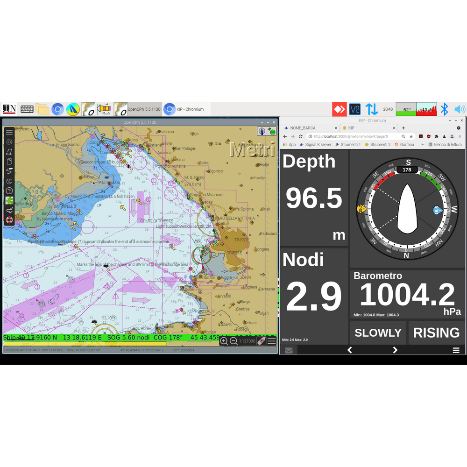Click the compass north indicator in OpenCPN
The image size is (467, 467).
click(262, 131)
